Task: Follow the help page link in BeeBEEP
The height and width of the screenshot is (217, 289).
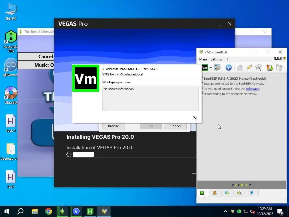Action: 253,89
